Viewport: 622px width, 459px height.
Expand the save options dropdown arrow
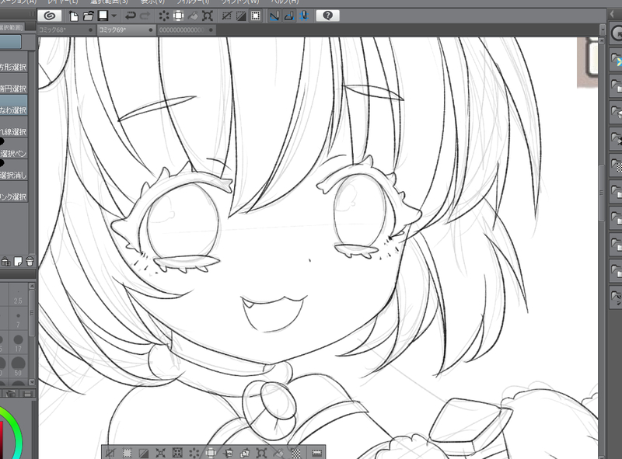(x=114, y=16)
